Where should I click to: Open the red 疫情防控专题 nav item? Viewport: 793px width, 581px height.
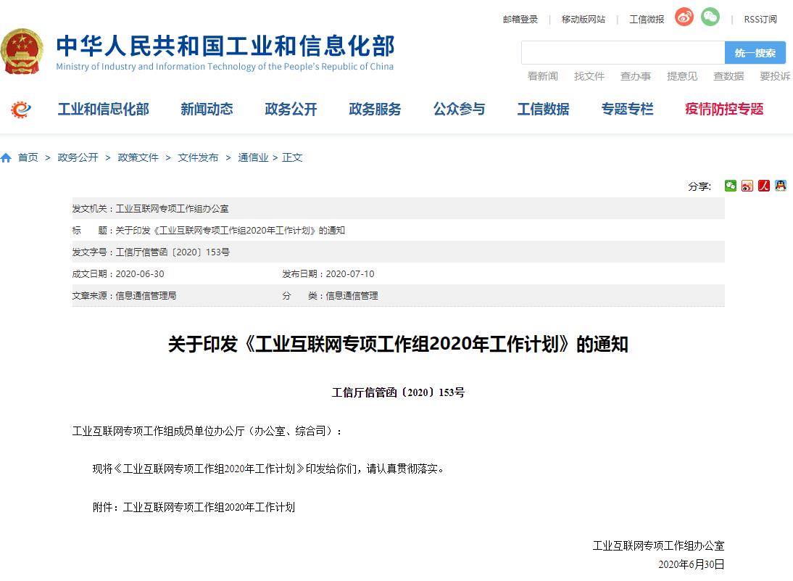click(724, 109)
